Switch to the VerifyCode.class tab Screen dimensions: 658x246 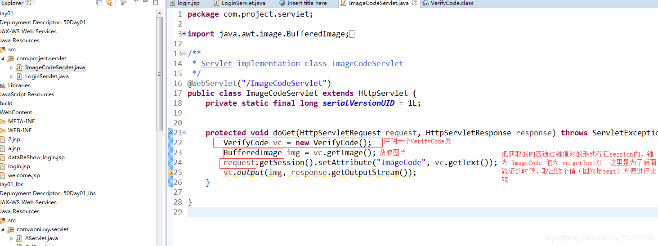tap(448, 3)
